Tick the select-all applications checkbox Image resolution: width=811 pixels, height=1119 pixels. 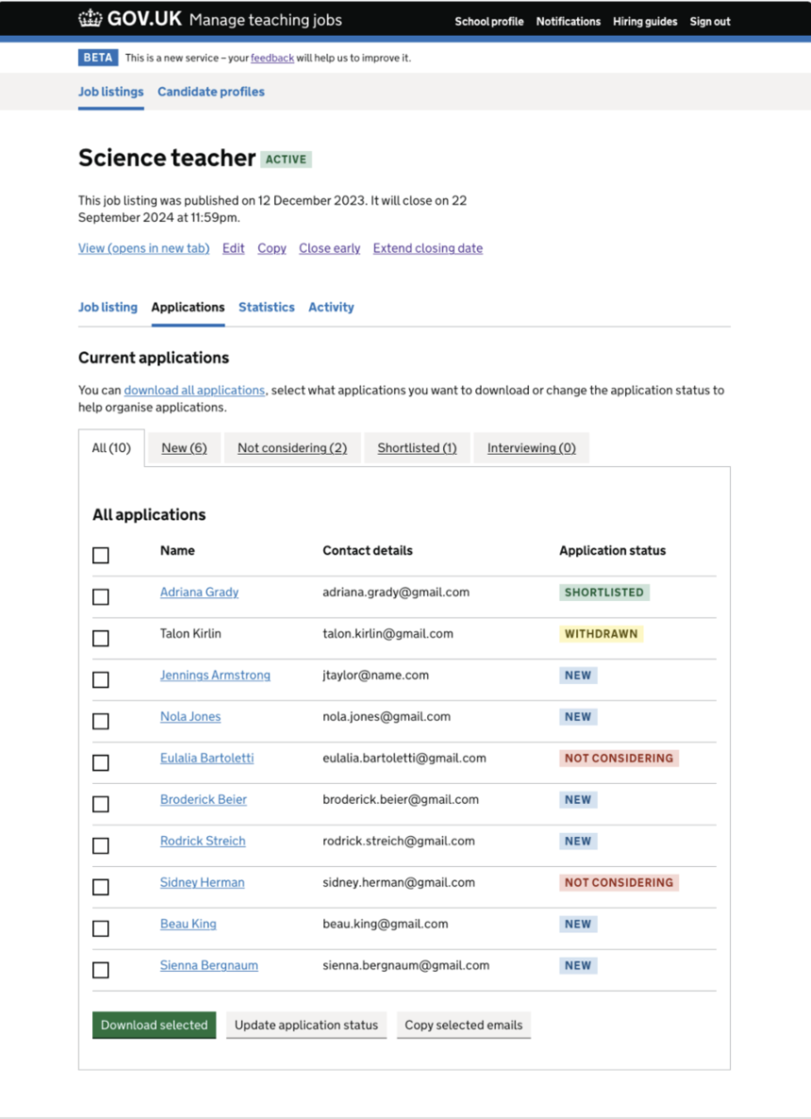(x=101, y=556)
